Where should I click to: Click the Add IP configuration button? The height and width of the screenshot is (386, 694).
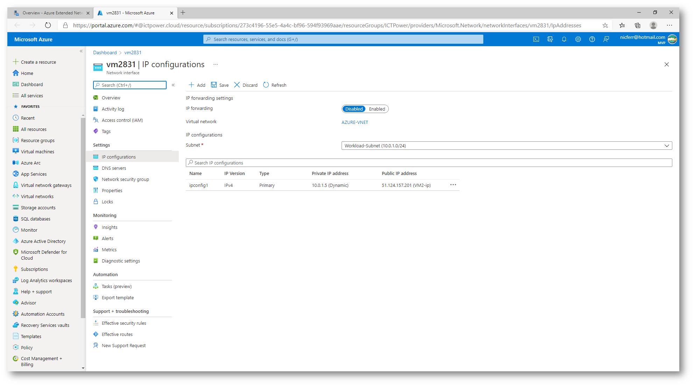click(x=197, y=85)
